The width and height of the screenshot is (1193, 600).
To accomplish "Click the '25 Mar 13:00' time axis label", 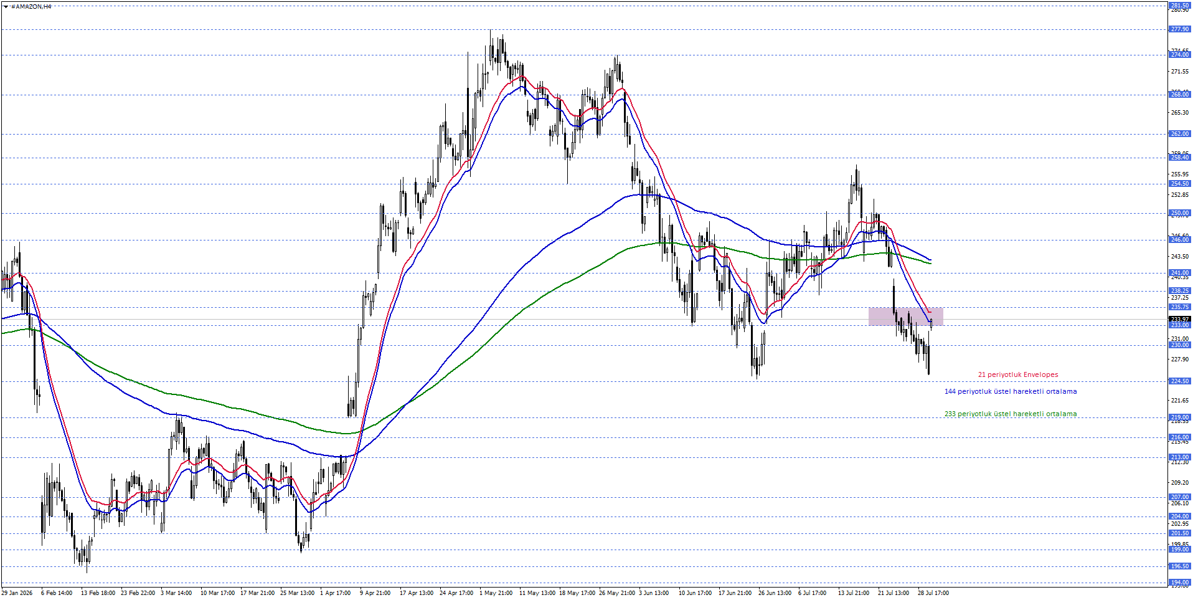I will click(297, 593).
